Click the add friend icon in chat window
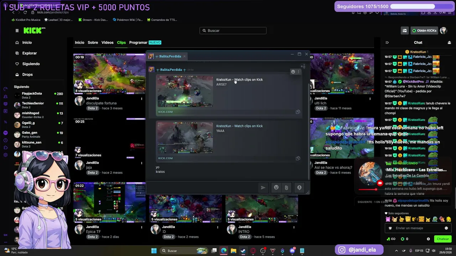This screenshot has width=456, height=256. click(x=303, y=66)
